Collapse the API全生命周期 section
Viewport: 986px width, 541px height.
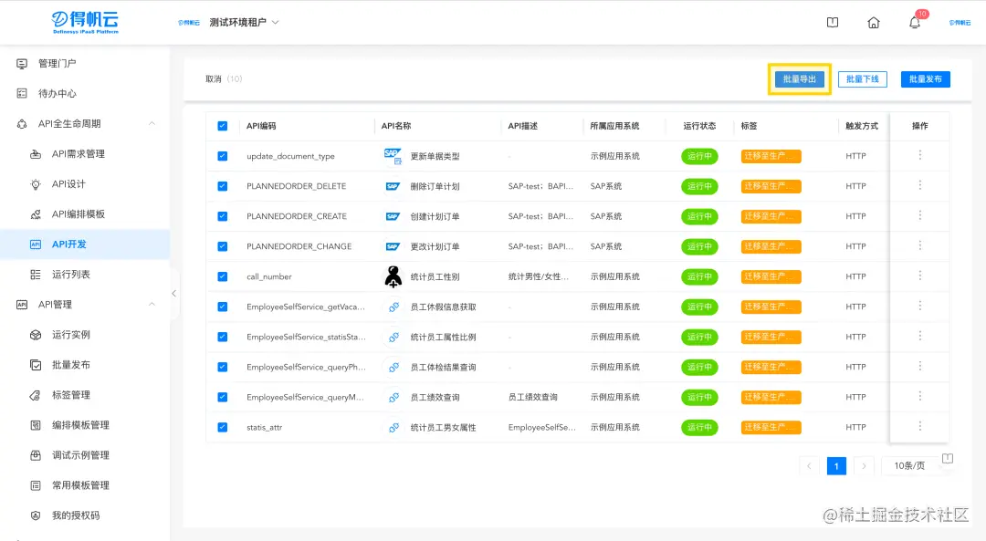[x=152, y=124]
